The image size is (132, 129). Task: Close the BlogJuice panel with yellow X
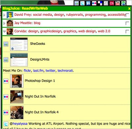(x=129, y=9)
